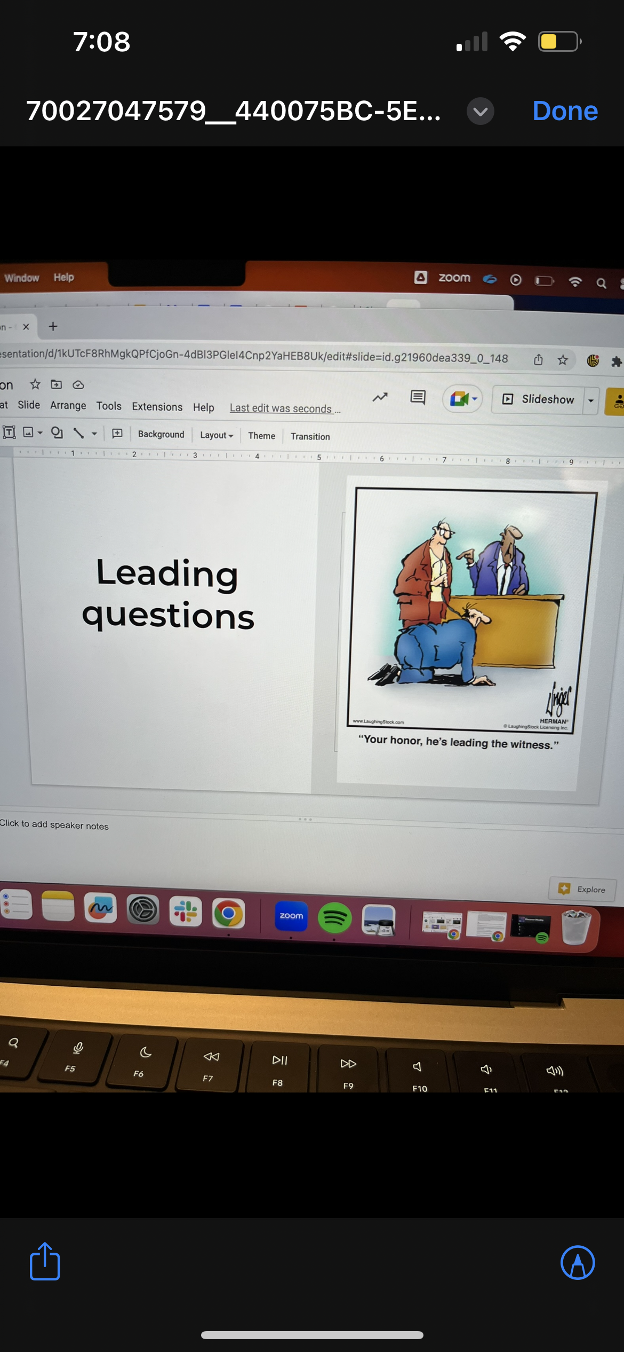Open Spotify from the Dock
Image resolution: width=624 pixels, height=1352 pixels.
tap(334, 917)
